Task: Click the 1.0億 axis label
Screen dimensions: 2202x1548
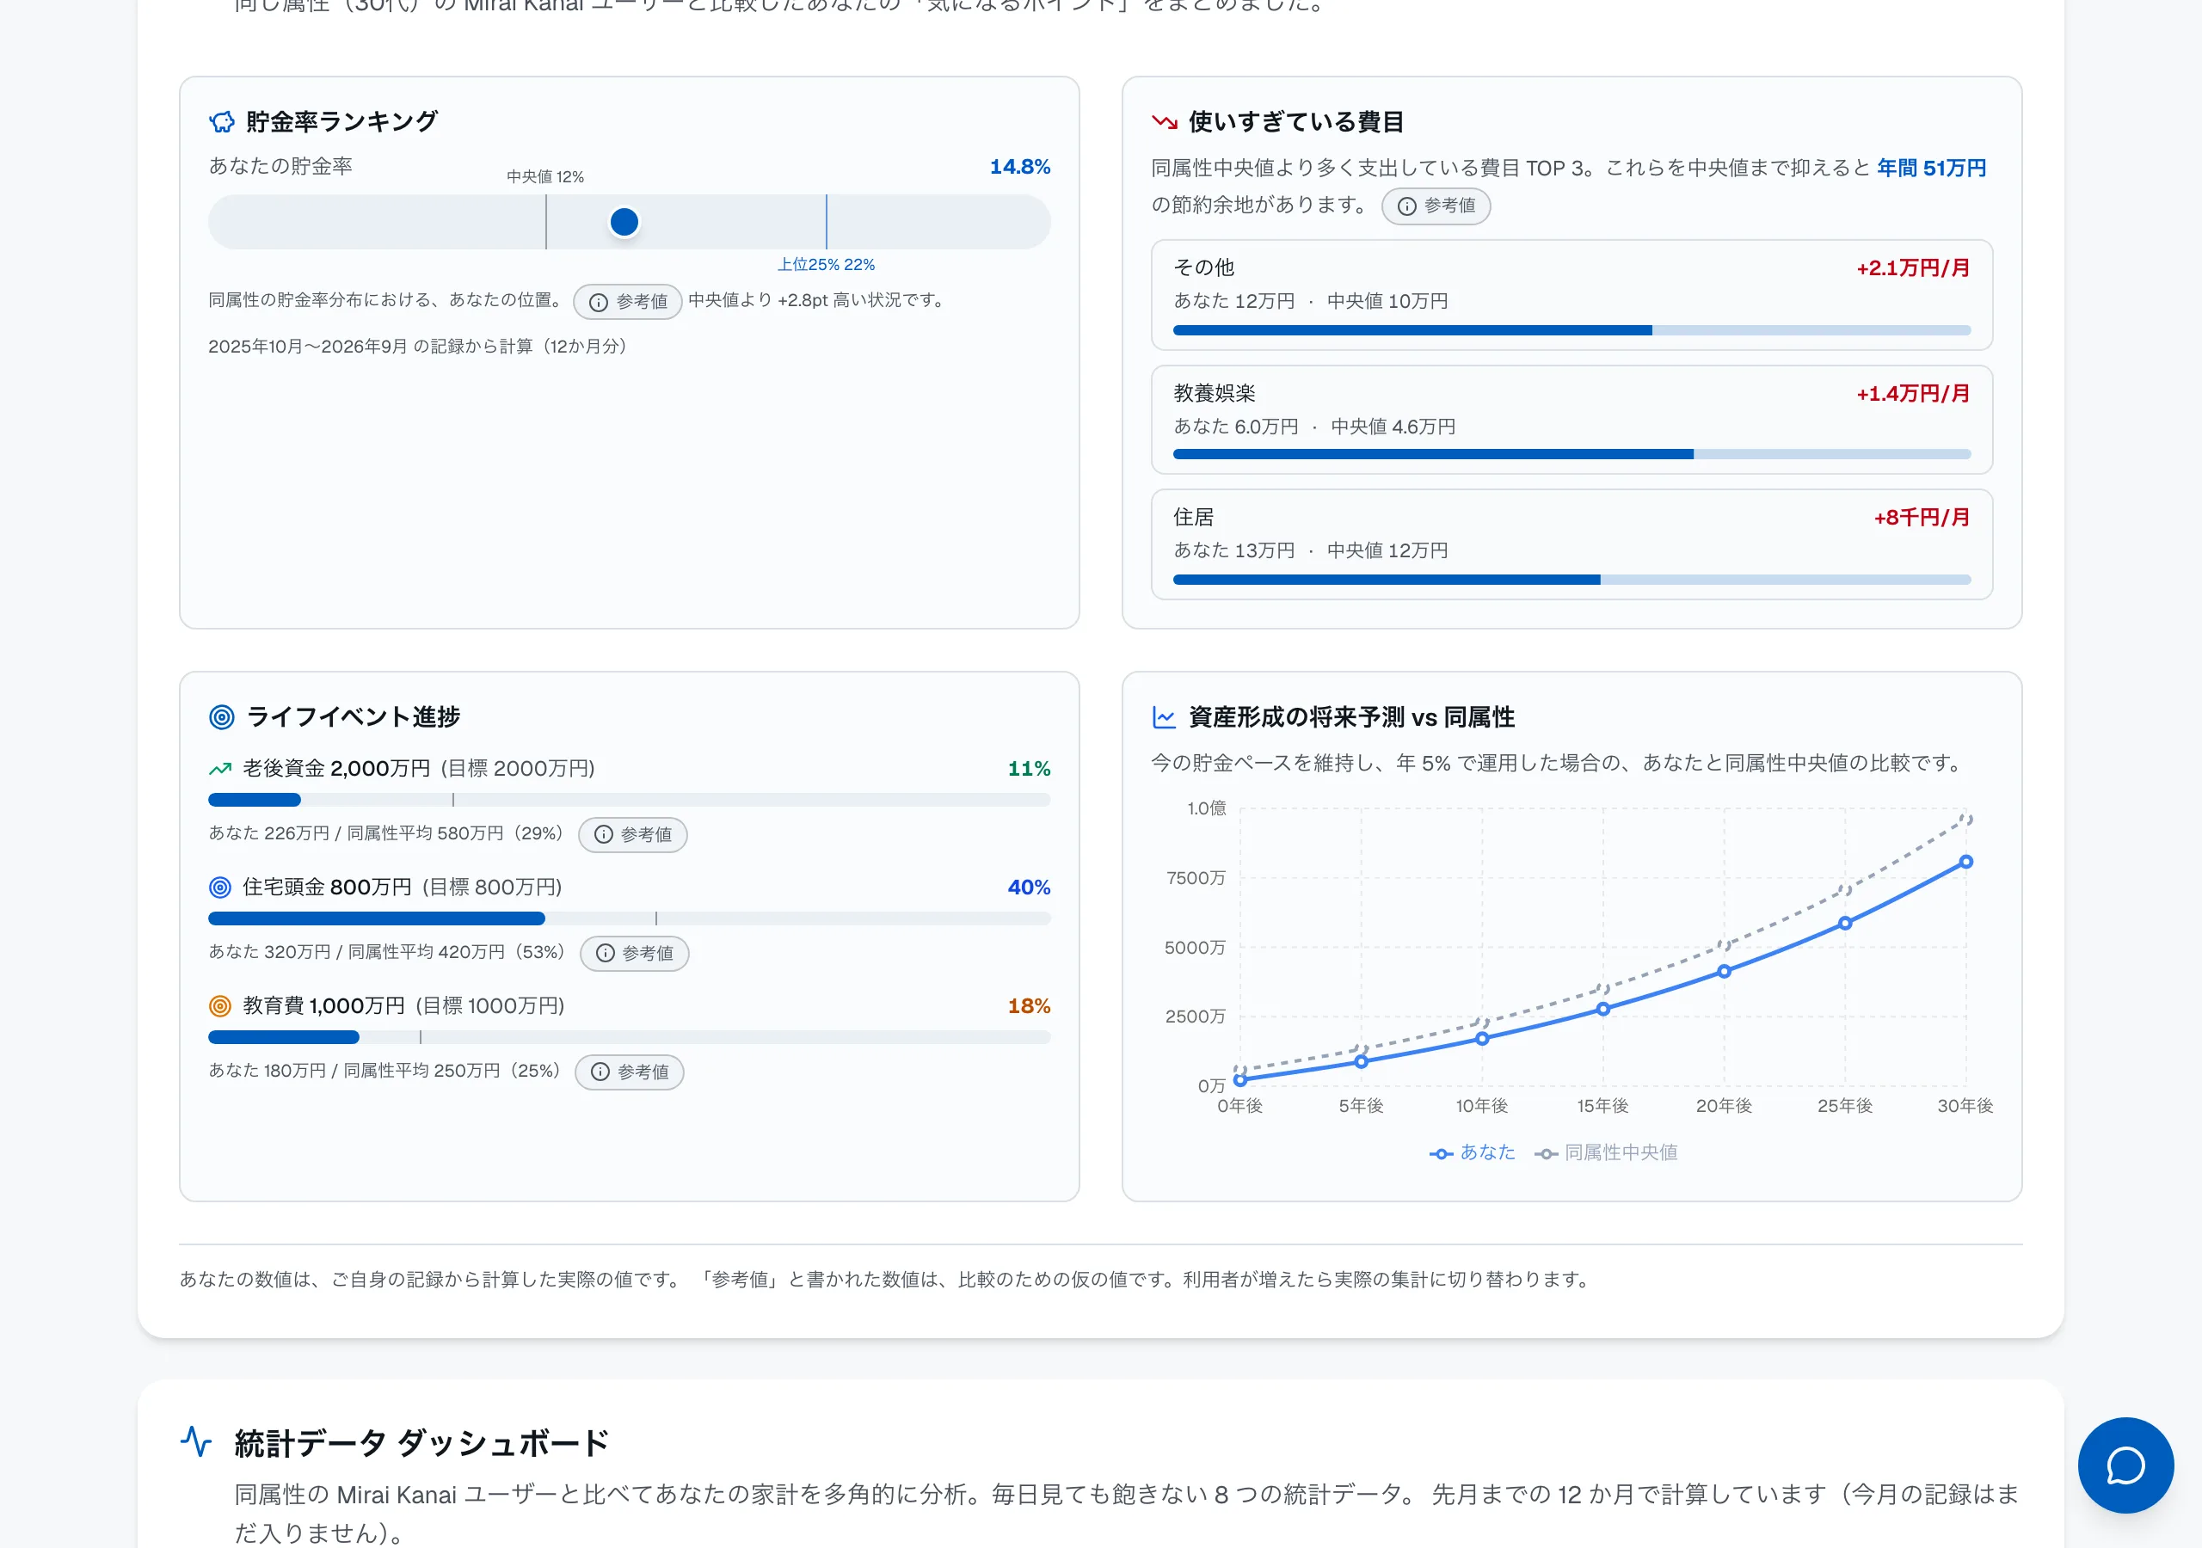Action: pos(1207,808)
